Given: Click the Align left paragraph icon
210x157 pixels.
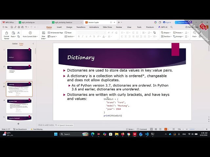Looking at the screenshot, I should [x=122, y=36].
